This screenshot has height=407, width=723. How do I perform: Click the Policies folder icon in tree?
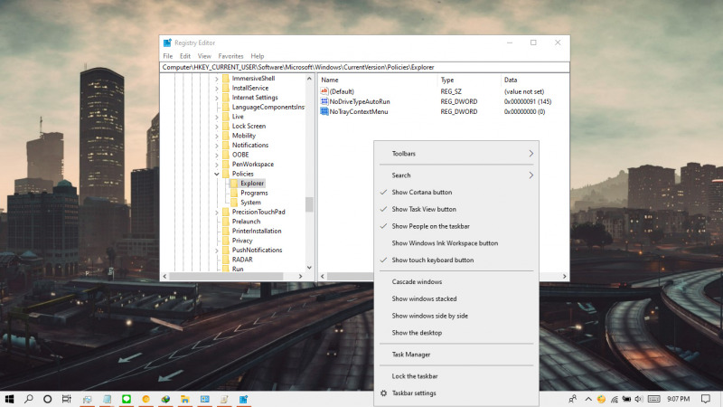click(x=226, y=174)
